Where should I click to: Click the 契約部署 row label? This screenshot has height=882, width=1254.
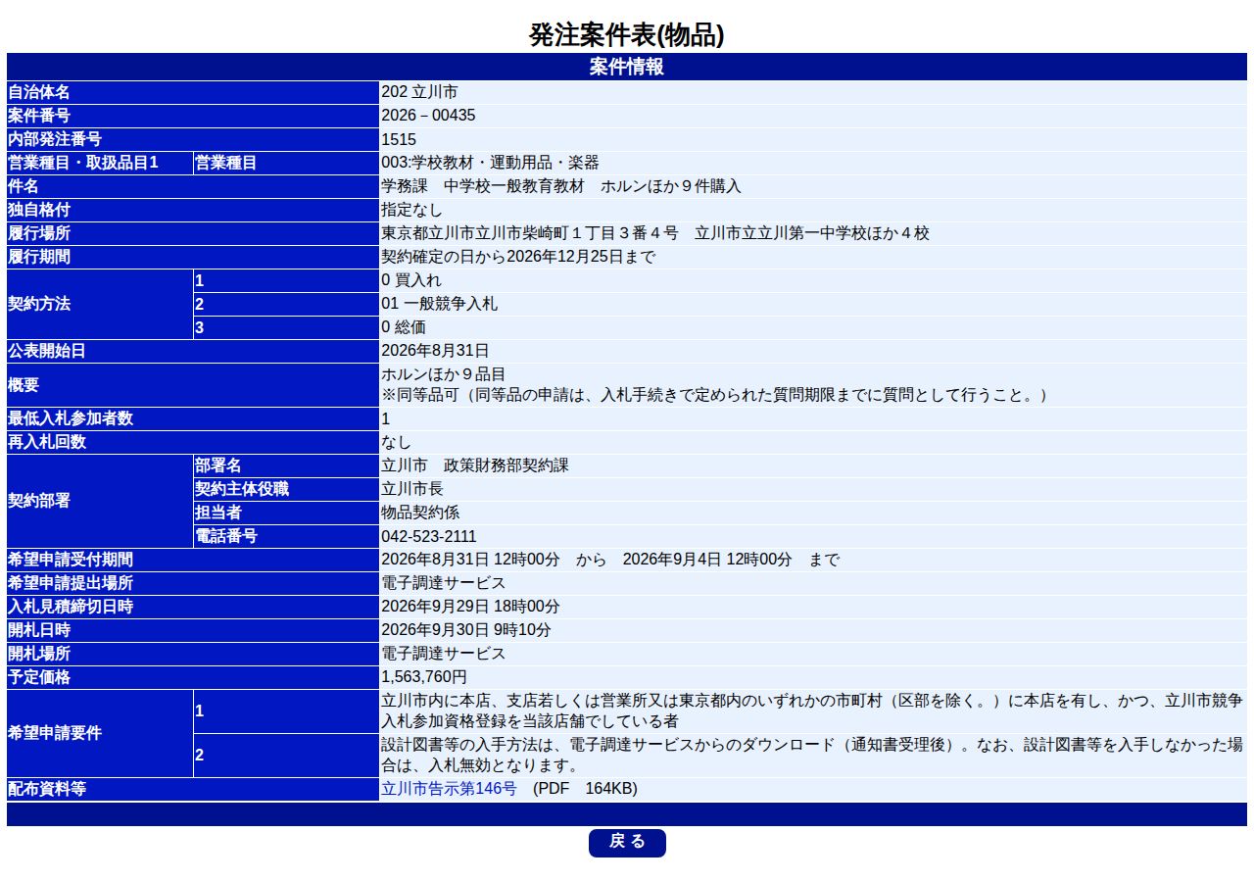click(x=100, y=501)
